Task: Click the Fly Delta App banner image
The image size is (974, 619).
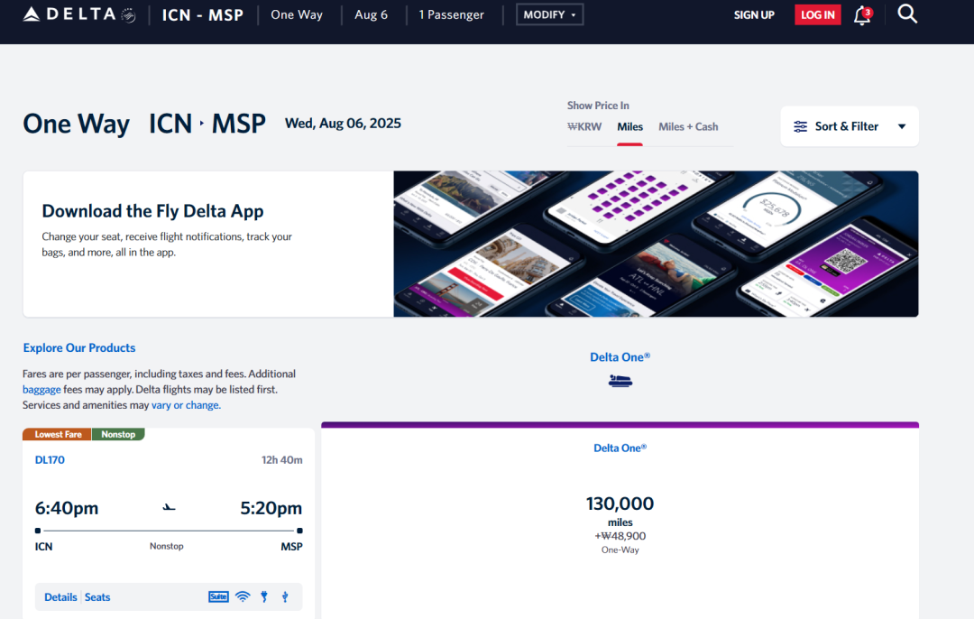Action: click(656, 244)
